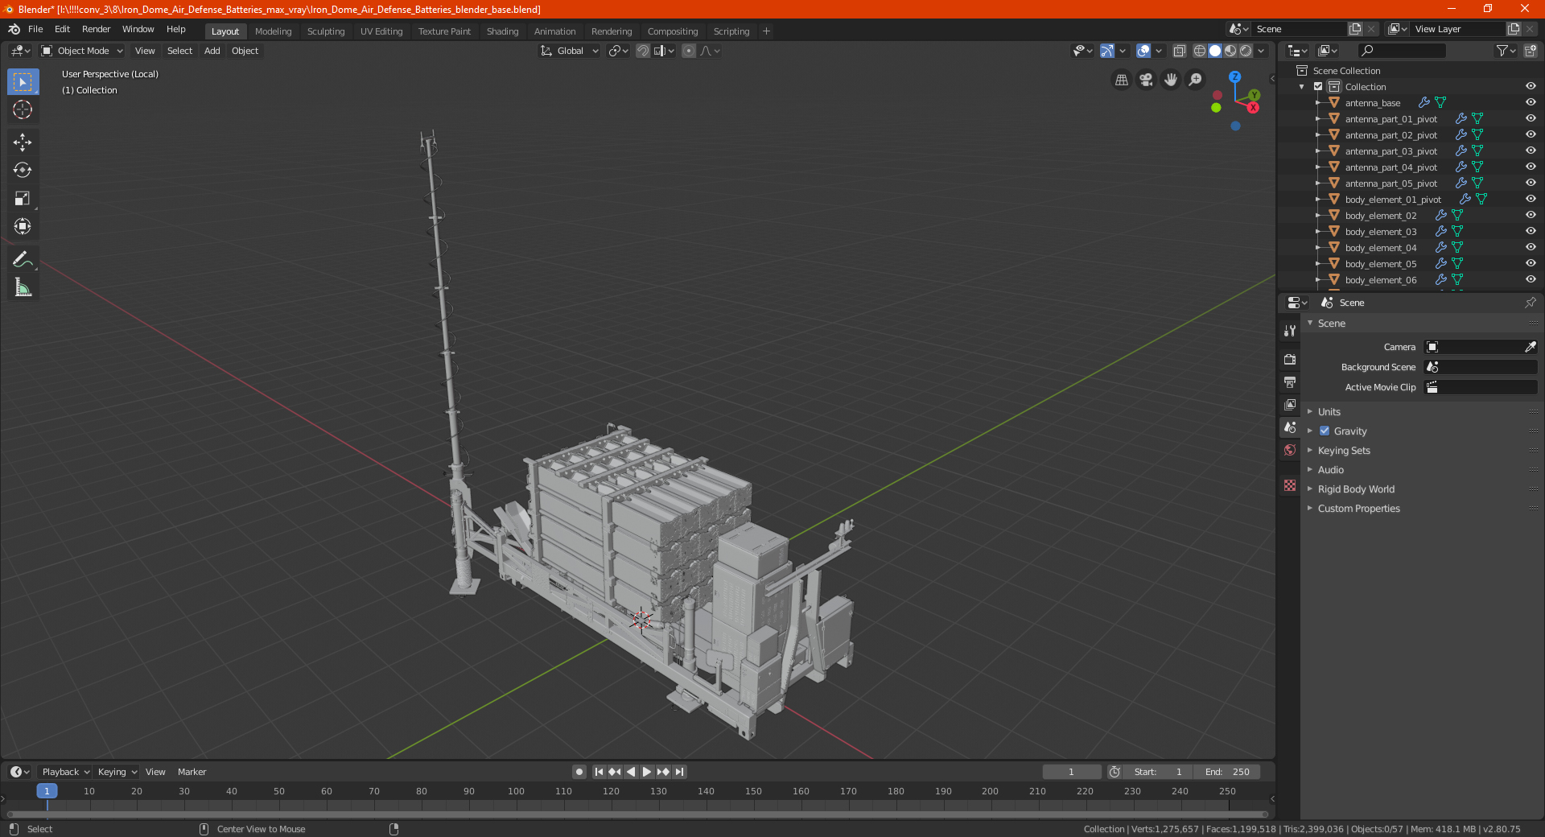The width and height of the screenshot is (1545, 837).
Task: Click the zoom view magnifier icon
Action: click(x=1196, y=80)
